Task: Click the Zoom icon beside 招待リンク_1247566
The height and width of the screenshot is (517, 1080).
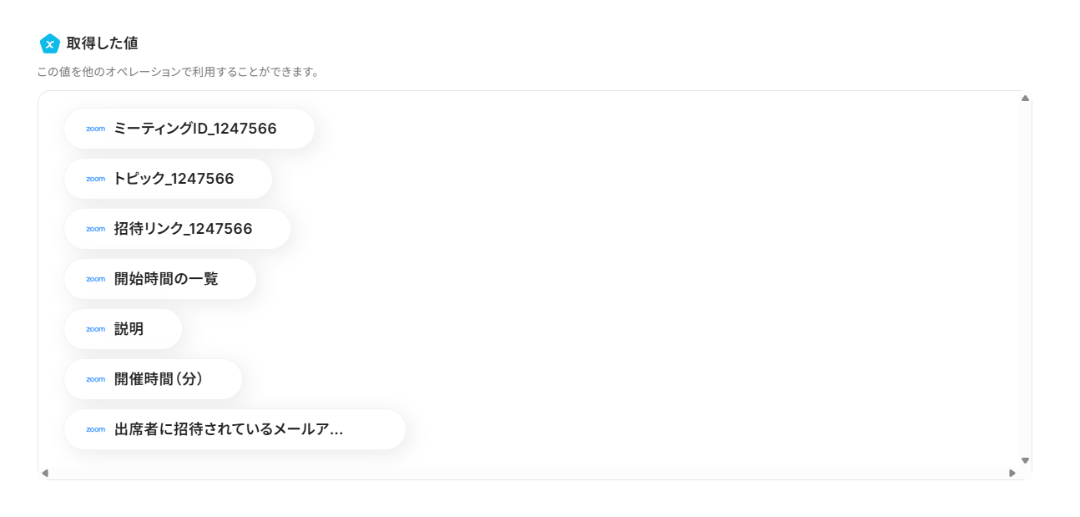Action: [x=95, y=229]
